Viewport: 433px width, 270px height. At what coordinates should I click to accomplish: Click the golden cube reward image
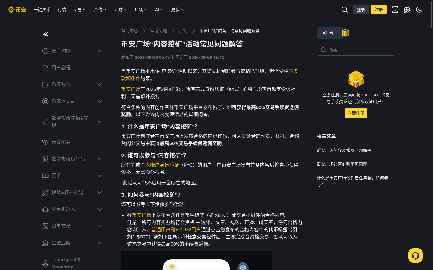356,79
